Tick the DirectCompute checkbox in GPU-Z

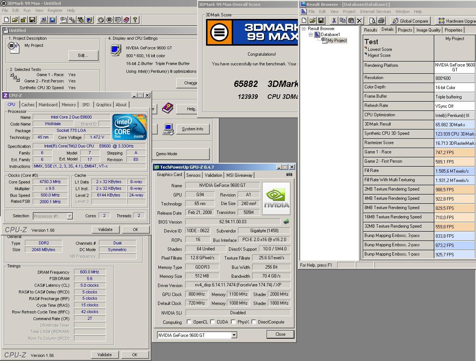254,322
